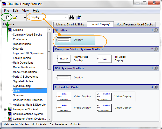Select the Discrete library
The height and width of the screenshot is (129, 162).
[x=18, y=49]
